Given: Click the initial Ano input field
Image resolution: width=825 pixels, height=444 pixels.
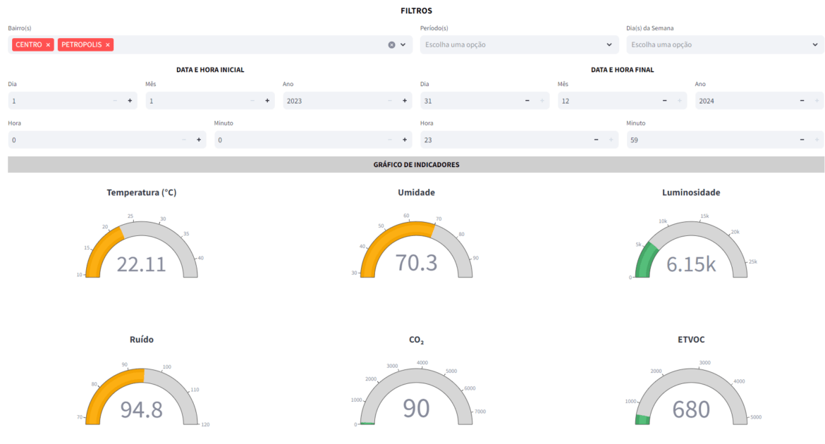Looking at the screenshot, I should (331, 101).
